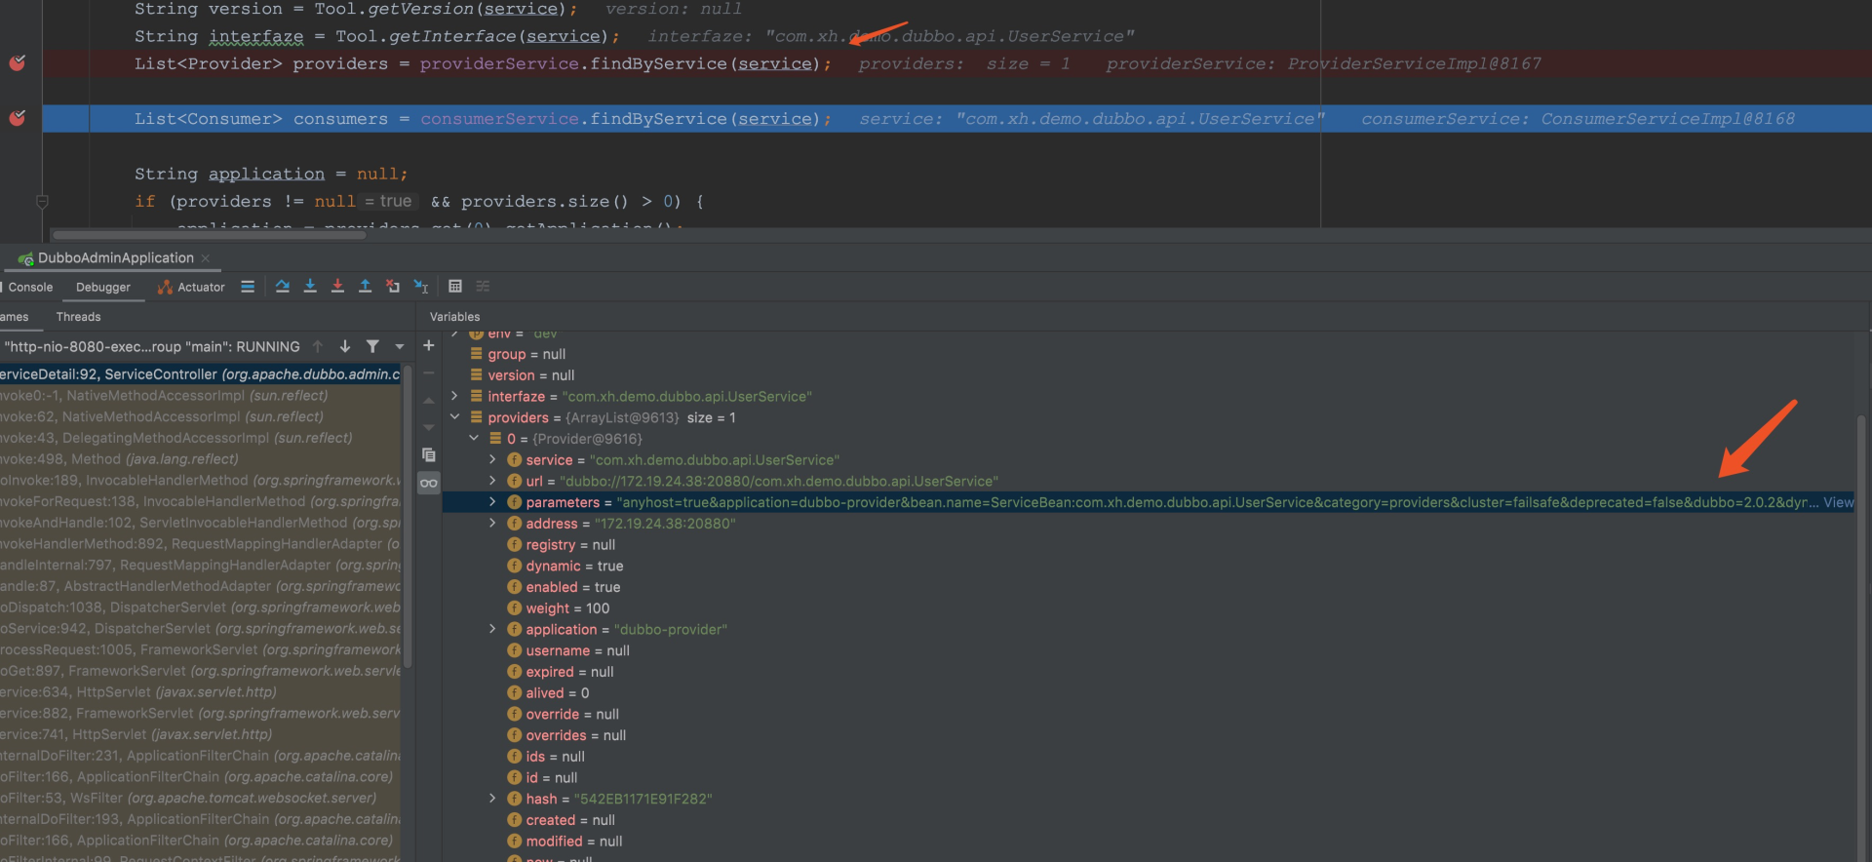The width and height of the screenshot is (1872, 862).
Task: Click the New Watch plus icon
Action: click(428, 346)
